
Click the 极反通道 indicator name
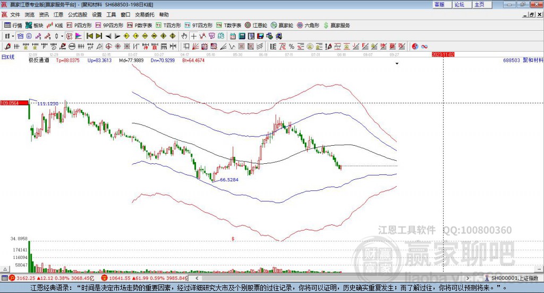pos(39,60)
